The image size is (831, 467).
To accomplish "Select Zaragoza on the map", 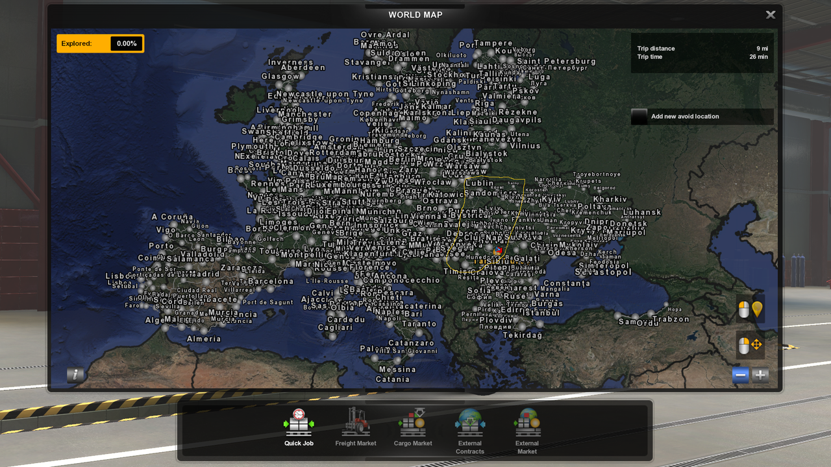I will click(242, 267).
